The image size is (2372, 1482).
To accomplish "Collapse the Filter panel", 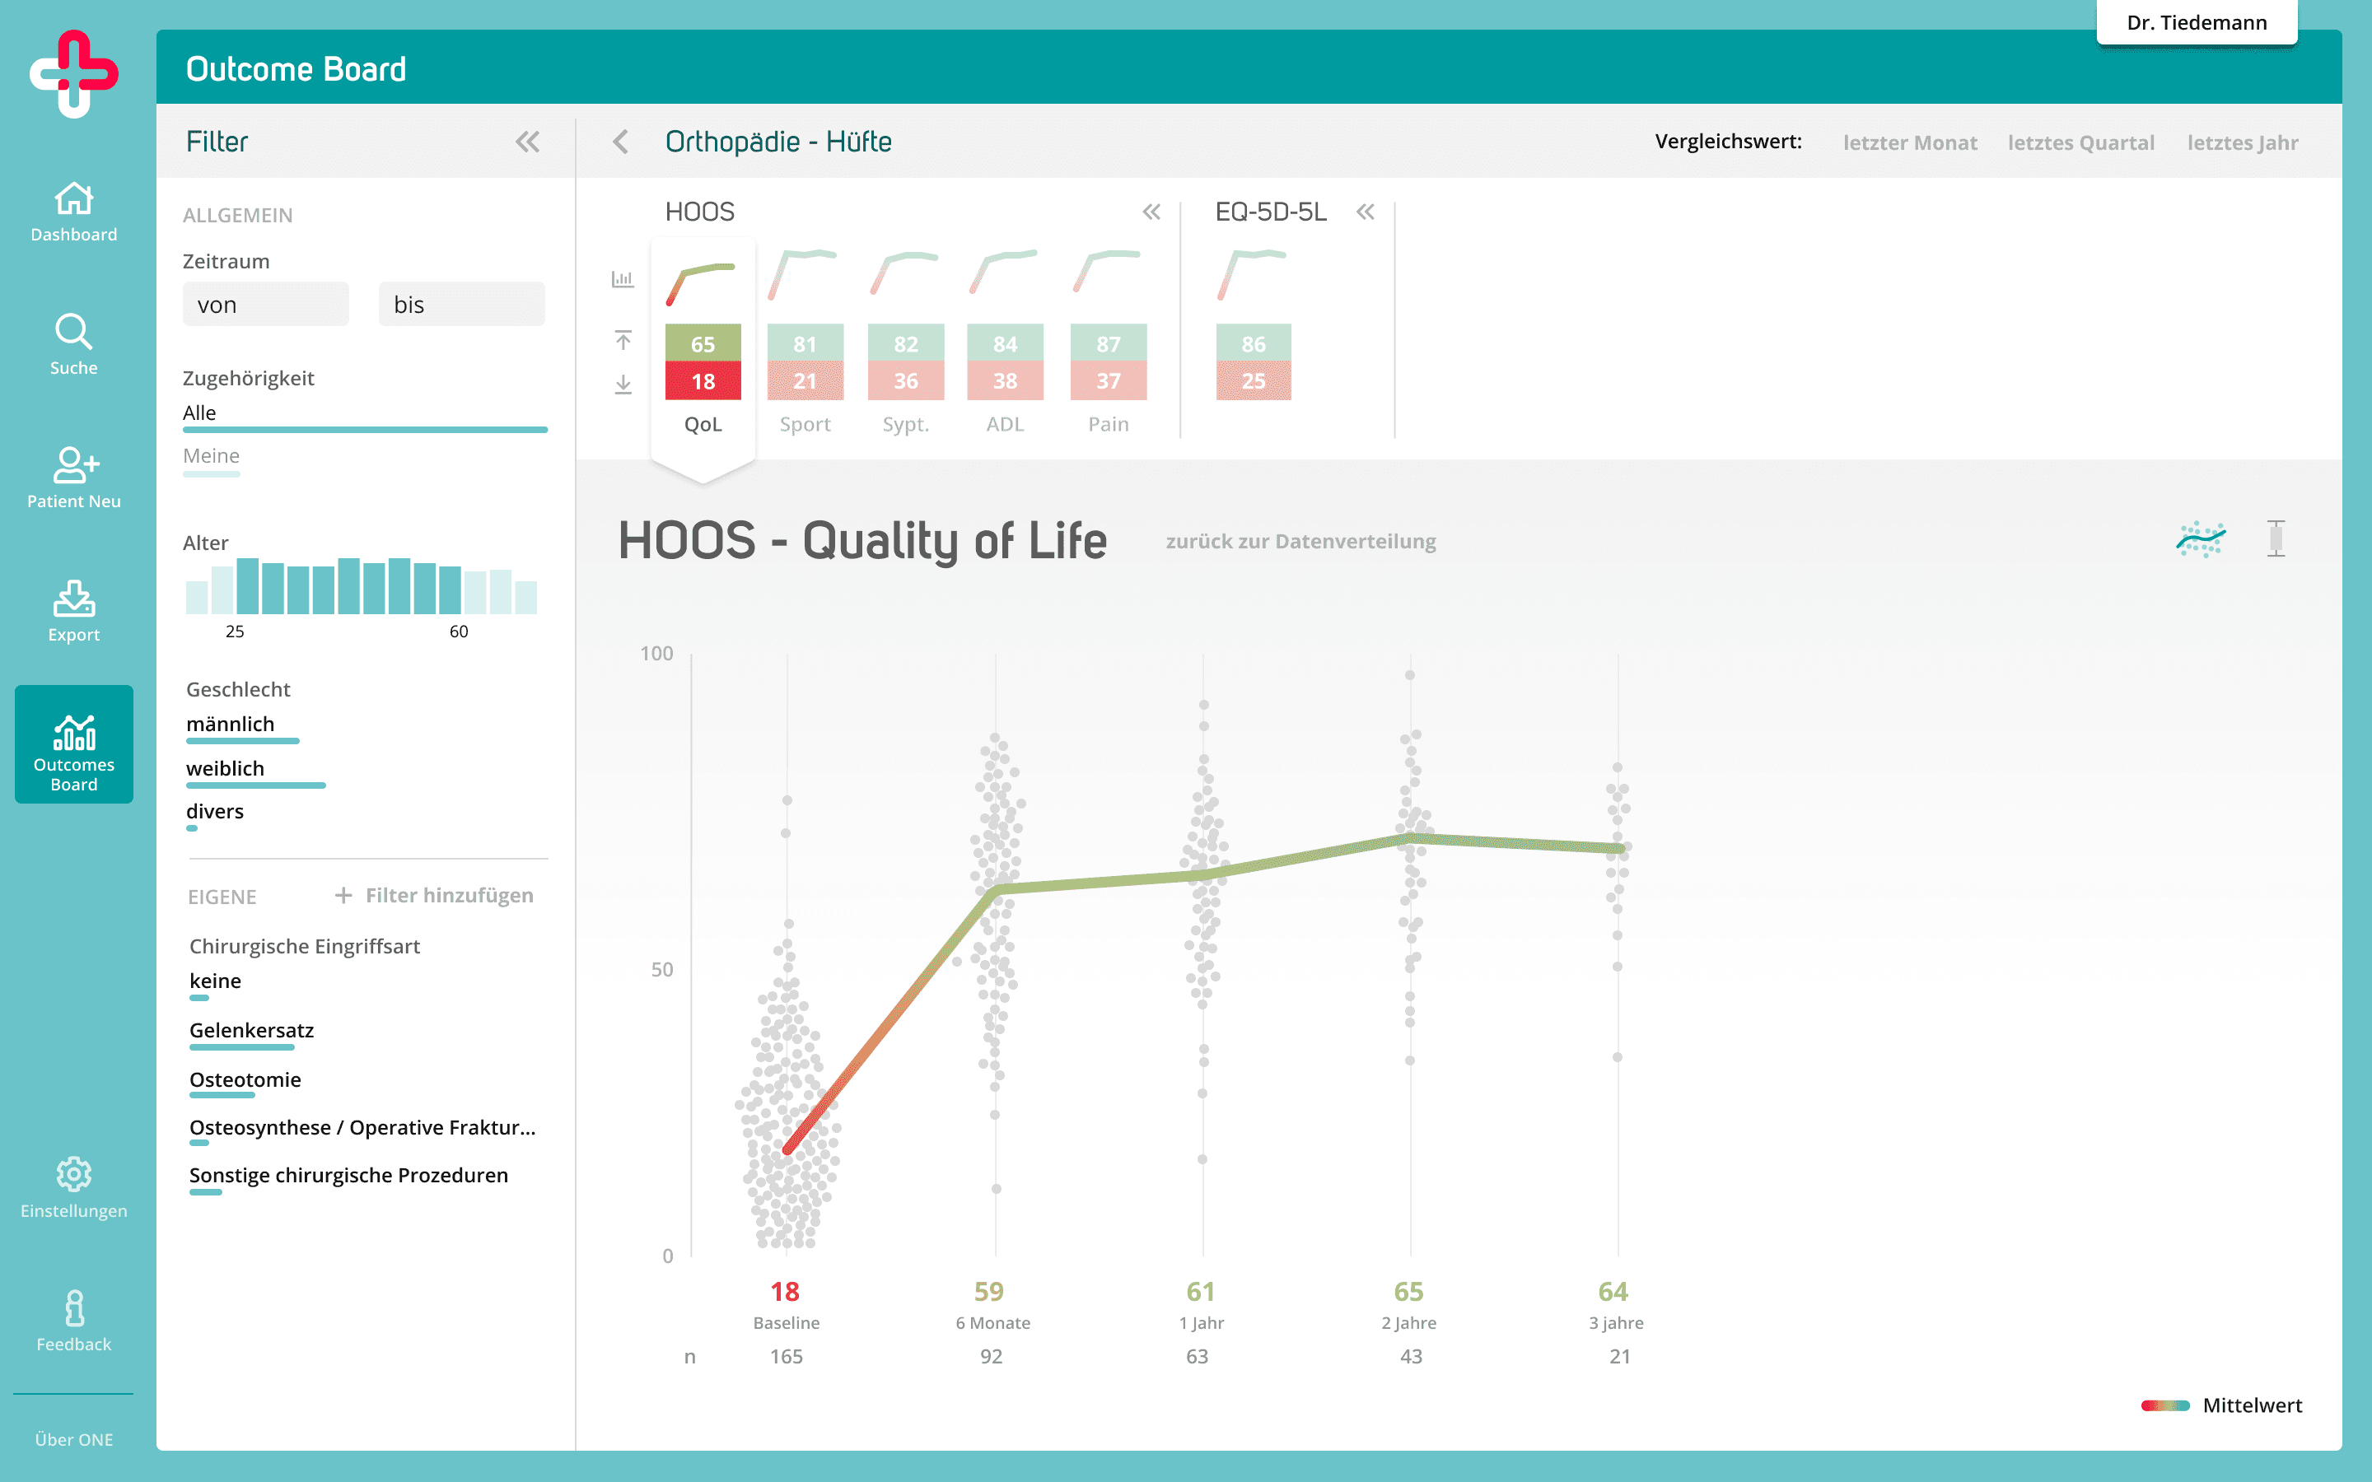I will (x=527, y=142).
